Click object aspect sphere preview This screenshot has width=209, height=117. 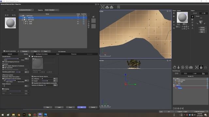point(182,17)
